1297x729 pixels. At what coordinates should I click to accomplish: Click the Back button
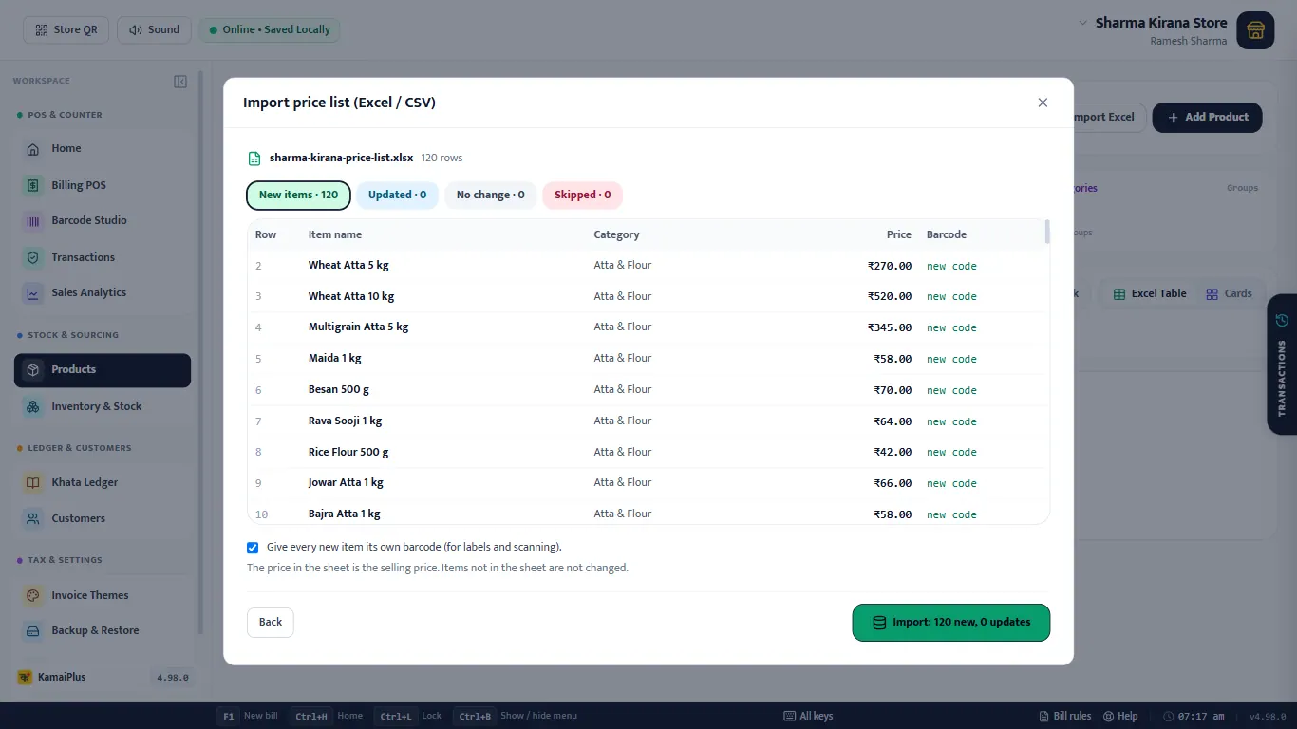pyautogui.click(x=271, y=623)
